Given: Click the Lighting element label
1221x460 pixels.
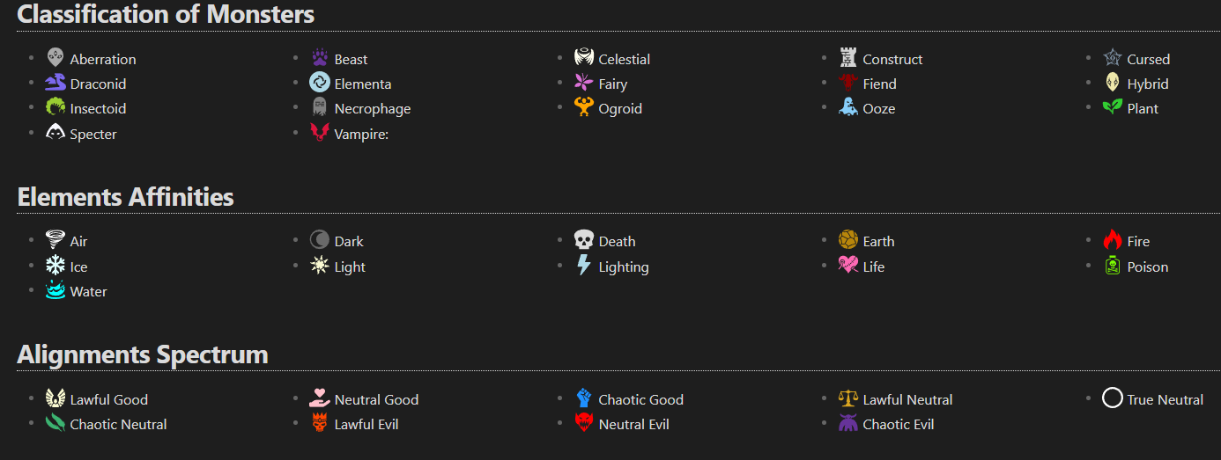Looking at the screenshot, I should 624,267.
